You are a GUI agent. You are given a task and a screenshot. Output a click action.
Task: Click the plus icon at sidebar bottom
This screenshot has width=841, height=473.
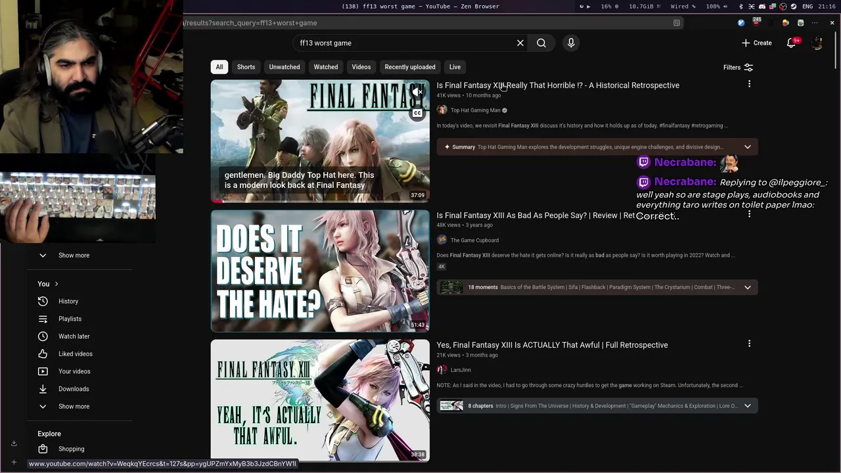14,462
